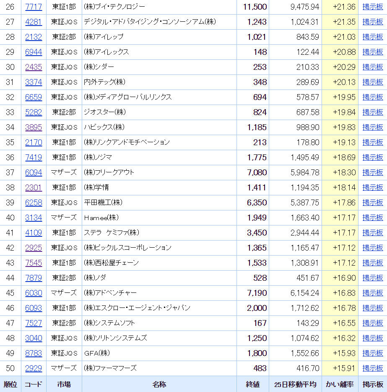Open 掲示板 for rank 27 row
The width and height of the screenshot is (387, 392).
tap(373, 22)
